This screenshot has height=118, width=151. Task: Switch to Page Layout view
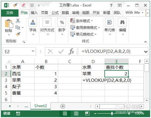point(76,113)
